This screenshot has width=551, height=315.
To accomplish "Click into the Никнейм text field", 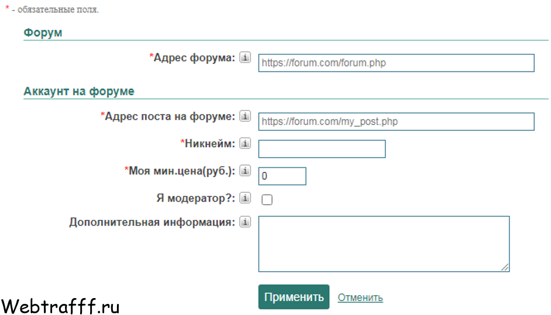I will coord(322,149).
